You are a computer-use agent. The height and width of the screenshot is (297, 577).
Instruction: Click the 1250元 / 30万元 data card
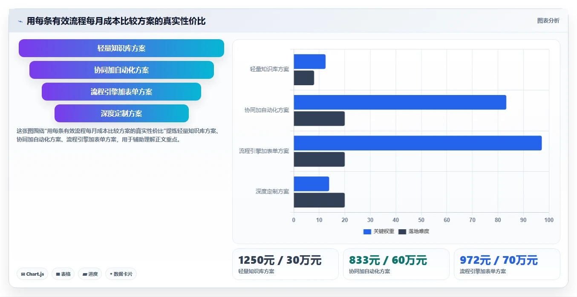tap(286, 264)
